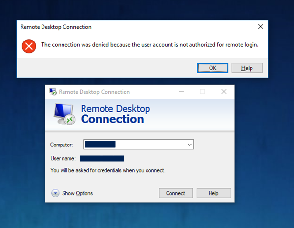Click the Remote Desktop Connection banner heading
The image size is (294, 228).
(115, 114)
